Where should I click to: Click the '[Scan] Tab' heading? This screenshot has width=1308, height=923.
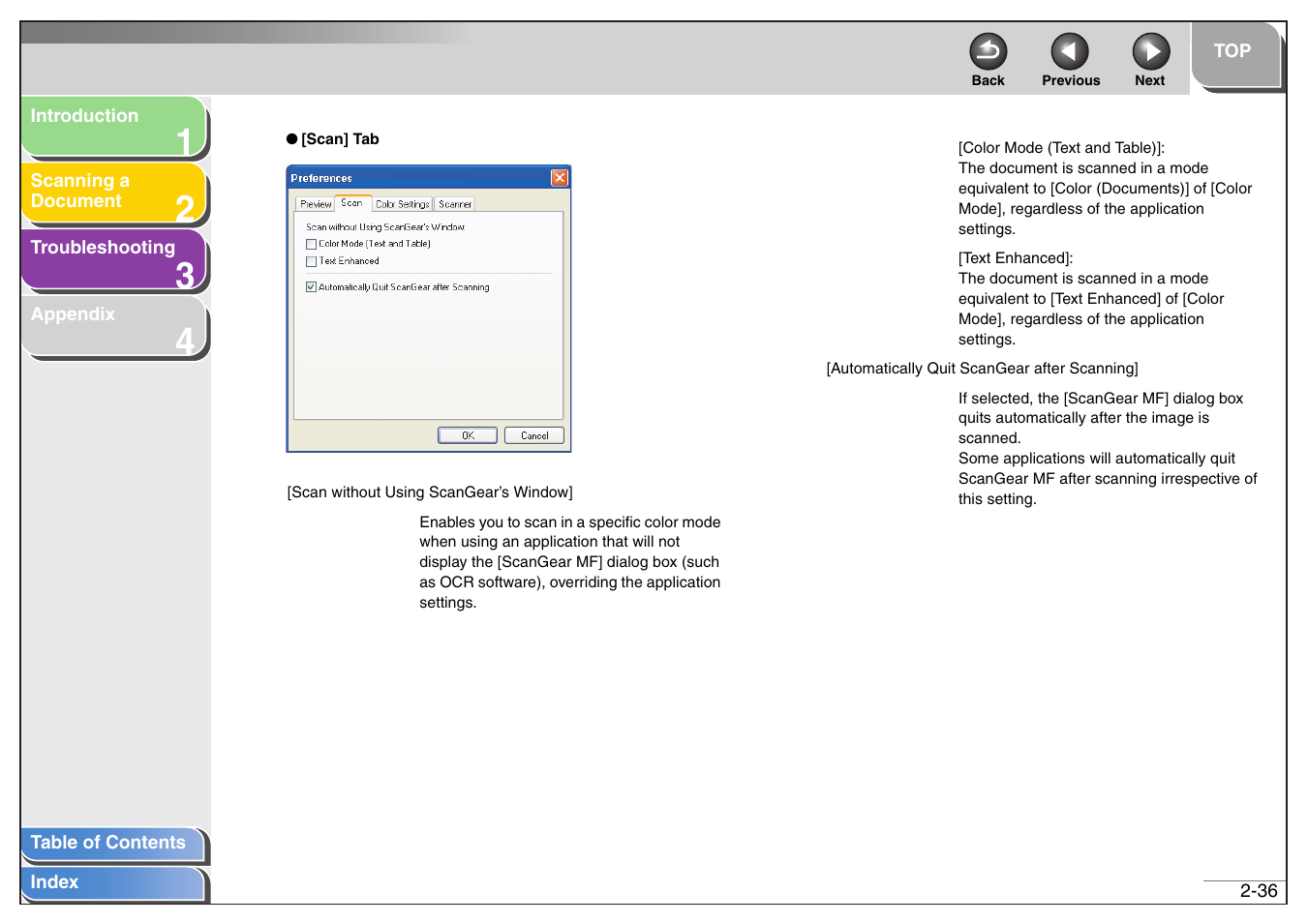[340, 139]
